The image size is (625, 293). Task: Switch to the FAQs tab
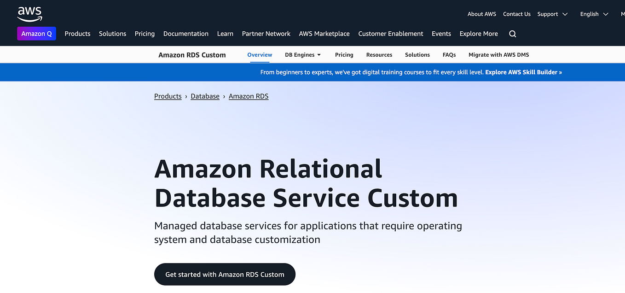coord(449,54)
